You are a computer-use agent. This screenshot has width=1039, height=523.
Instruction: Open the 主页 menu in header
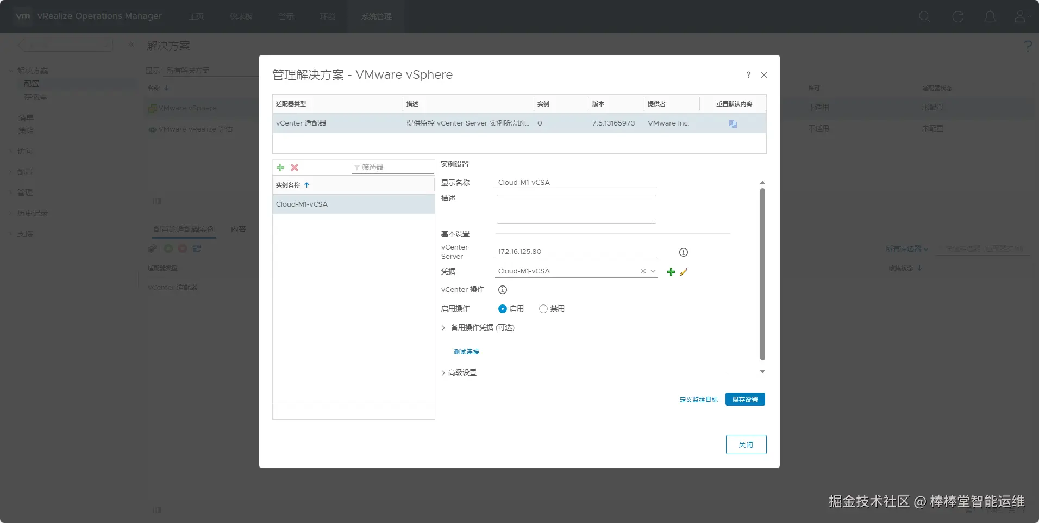click(196, 16)
